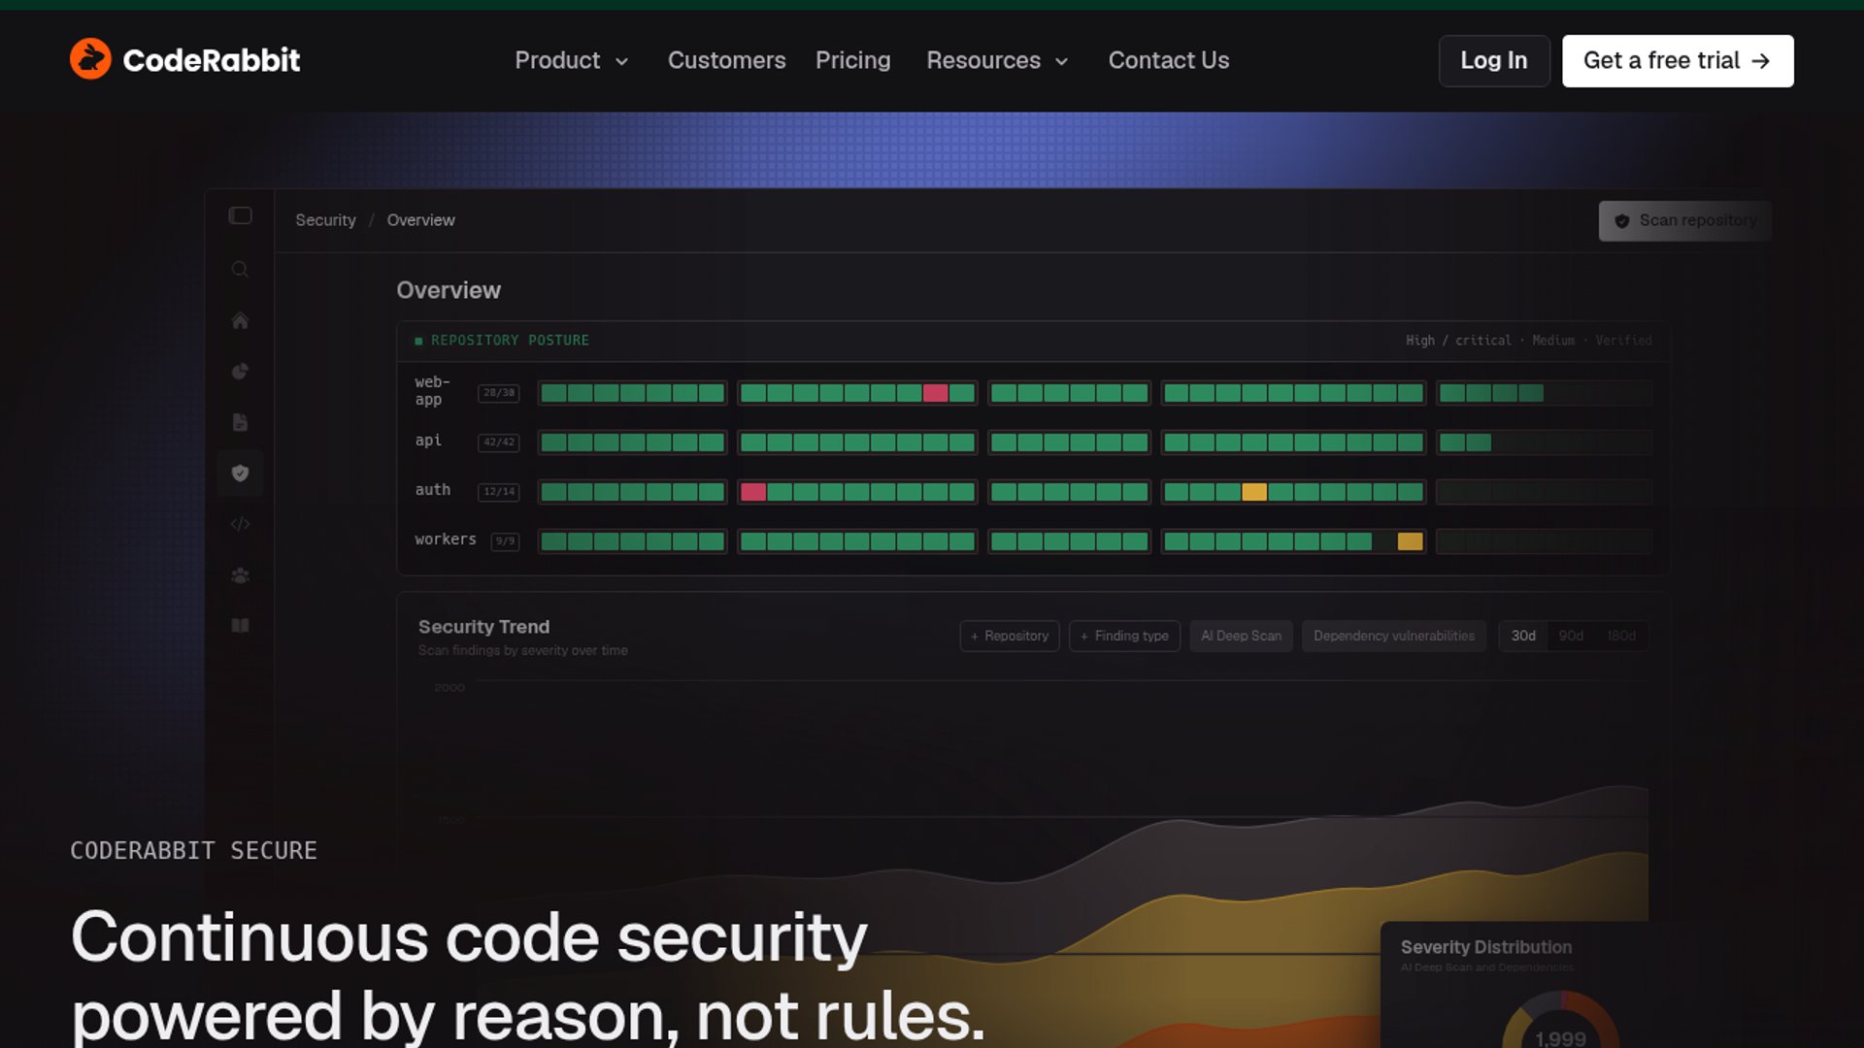This screenshot has height=1048, width=1864.
Task: Open the team users sidebar icon
Action: pos(240,575)
